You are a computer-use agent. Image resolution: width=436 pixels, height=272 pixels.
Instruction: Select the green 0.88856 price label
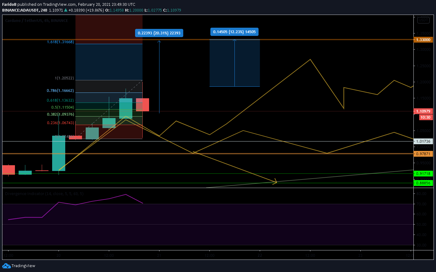pyautogui.click(x=423, y=183)
